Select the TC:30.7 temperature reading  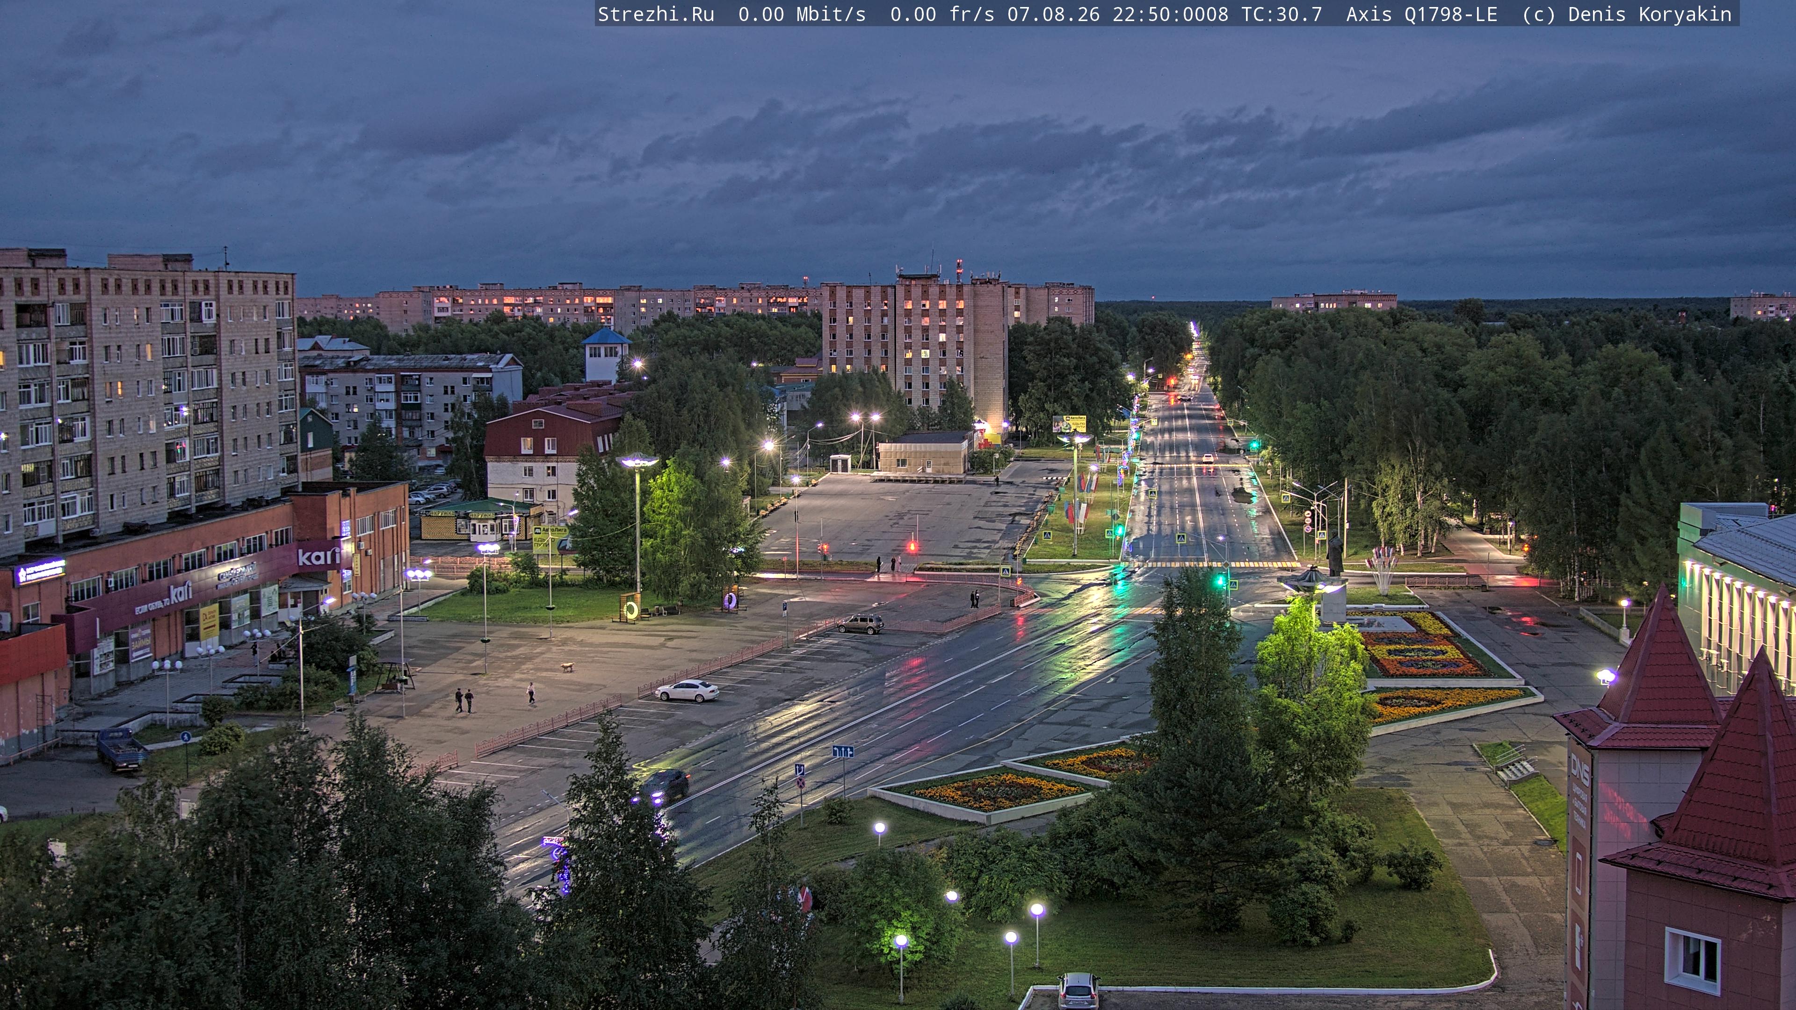coord(1281,14)
